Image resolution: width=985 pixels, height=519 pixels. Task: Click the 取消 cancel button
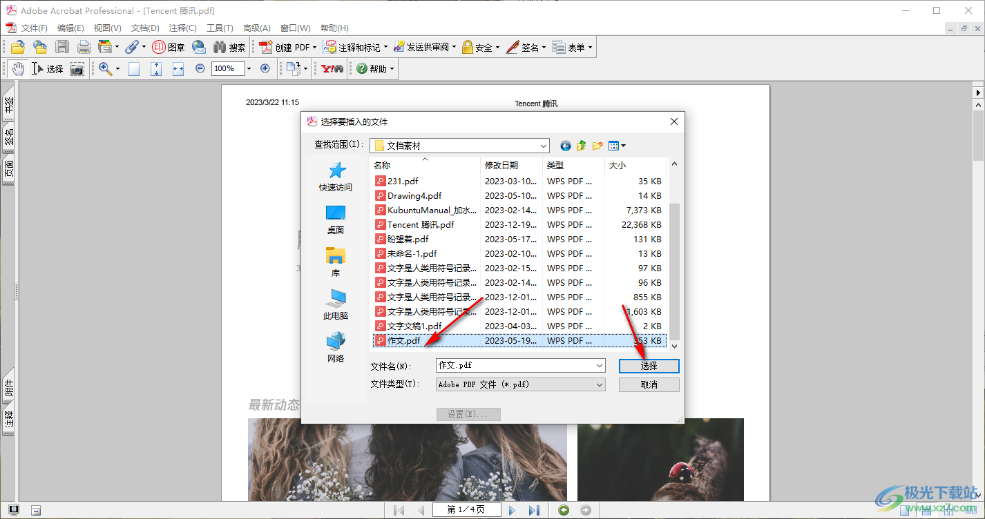649,384
